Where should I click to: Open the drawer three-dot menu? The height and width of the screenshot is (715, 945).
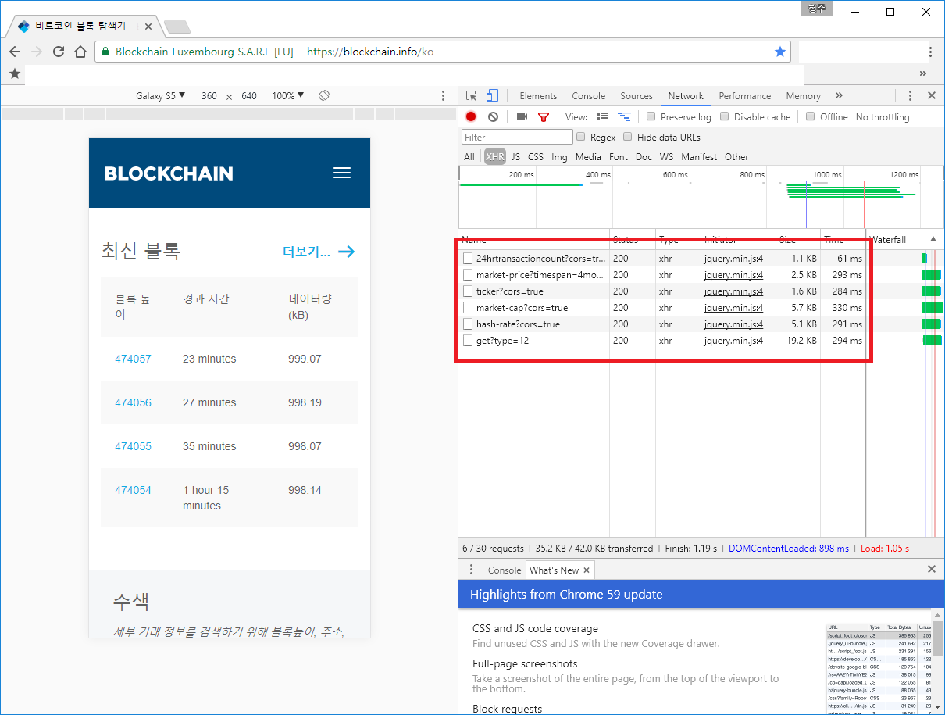471,570
